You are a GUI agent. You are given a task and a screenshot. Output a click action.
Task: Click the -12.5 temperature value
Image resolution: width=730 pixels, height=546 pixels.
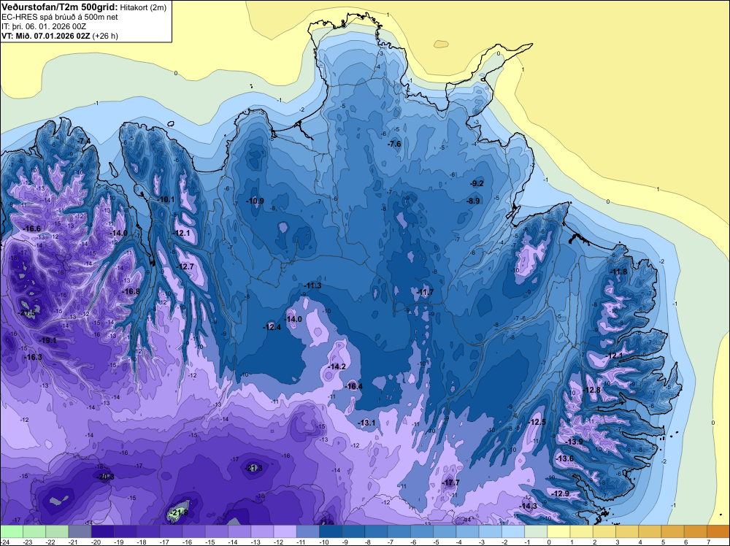(x=537, y=422)
